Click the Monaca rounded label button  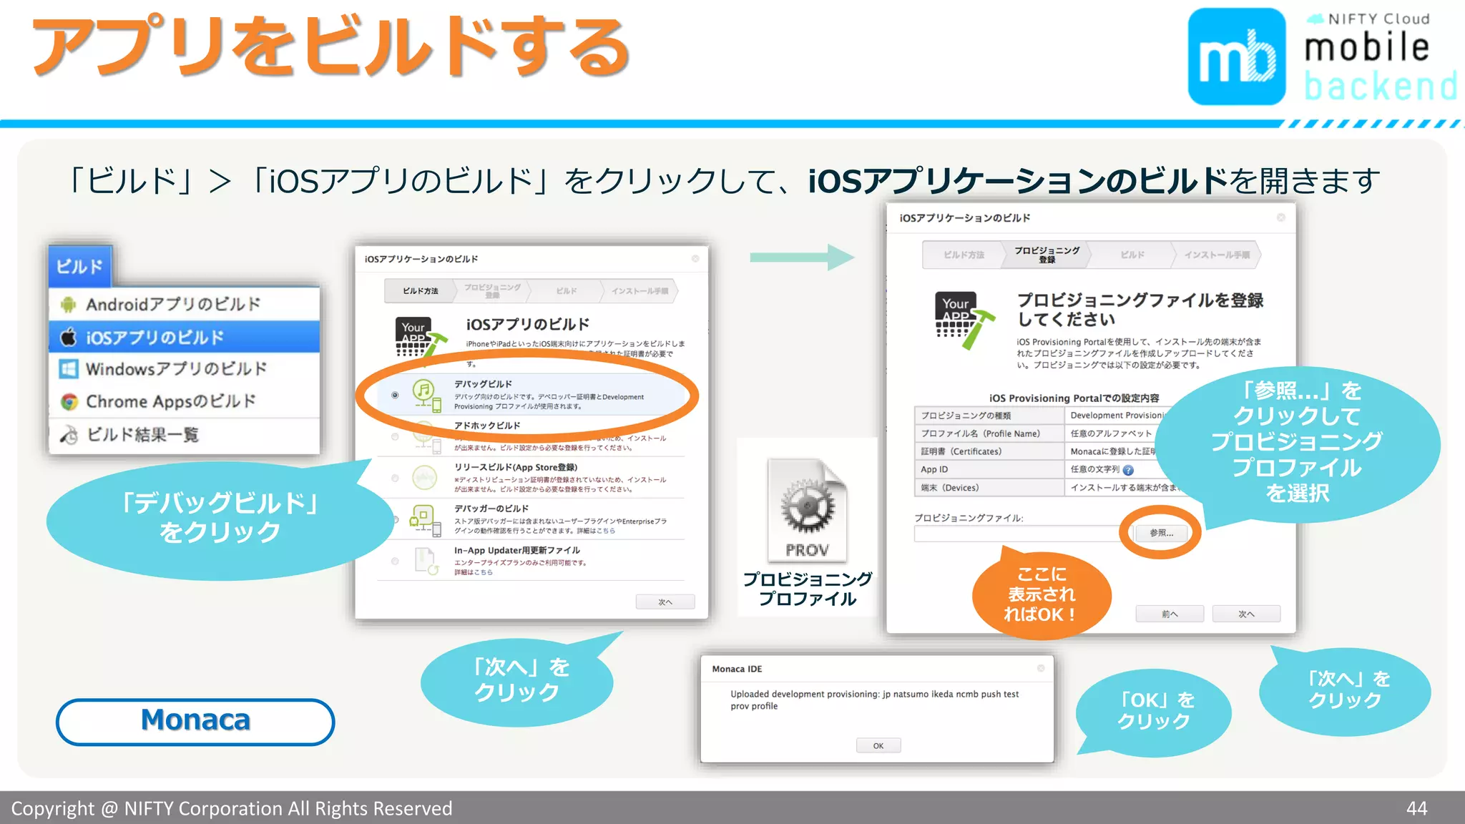[x=195, y=722]
